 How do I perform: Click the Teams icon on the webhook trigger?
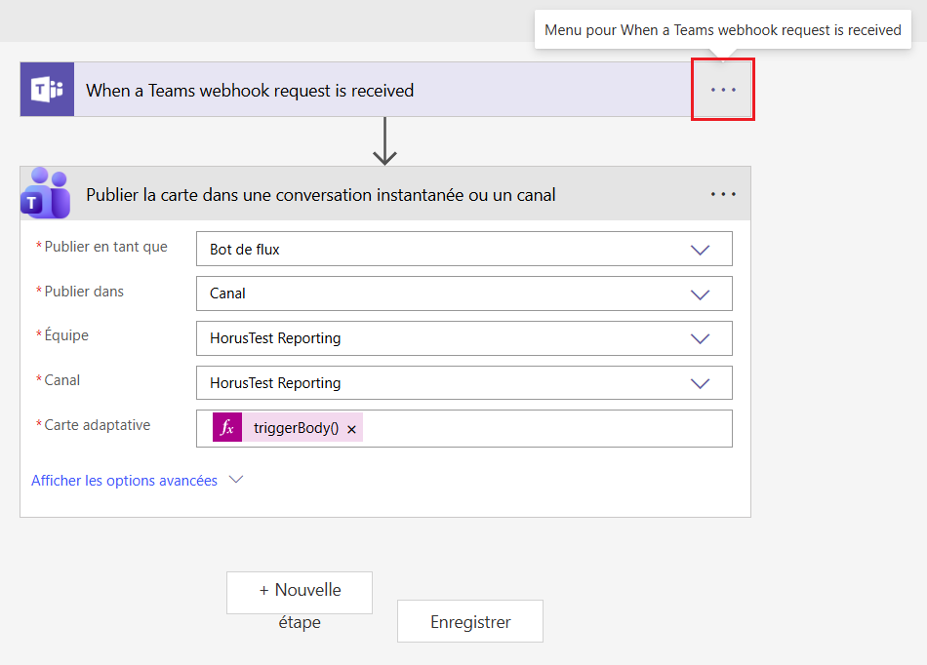coord(47,90)
